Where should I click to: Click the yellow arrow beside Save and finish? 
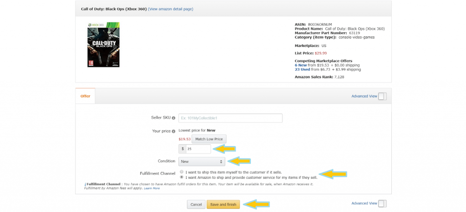click(256, 204)
